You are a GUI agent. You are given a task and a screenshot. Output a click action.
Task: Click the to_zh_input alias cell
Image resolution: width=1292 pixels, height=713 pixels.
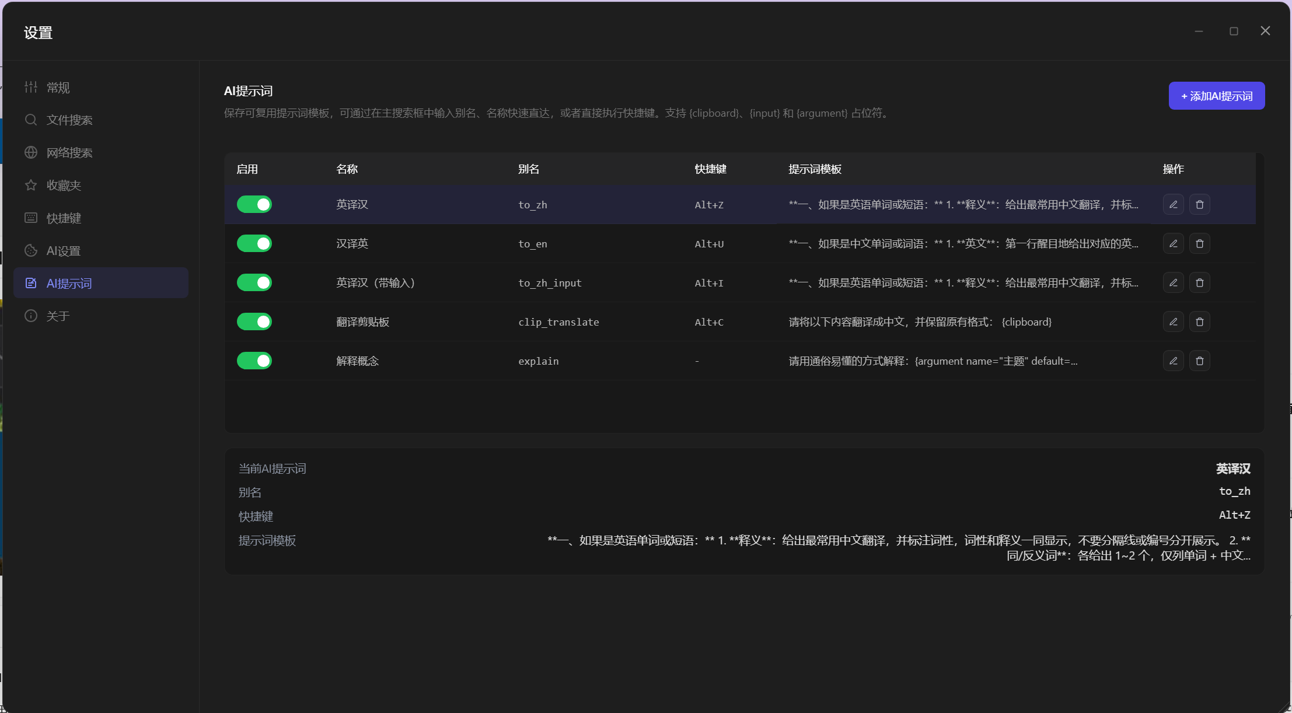click(x=550, y=283)
